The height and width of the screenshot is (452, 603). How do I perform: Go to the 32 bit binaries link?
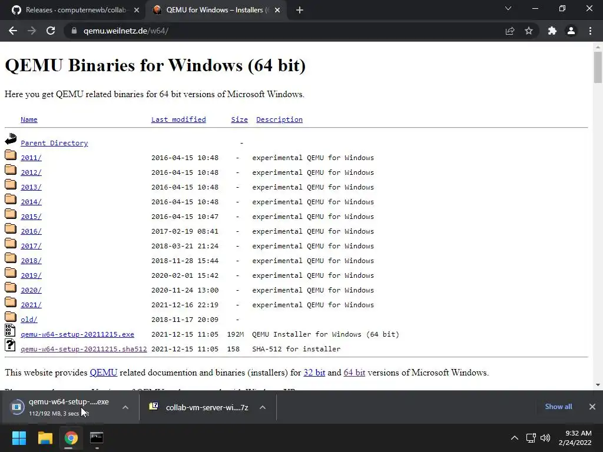[x=314, y=373]
